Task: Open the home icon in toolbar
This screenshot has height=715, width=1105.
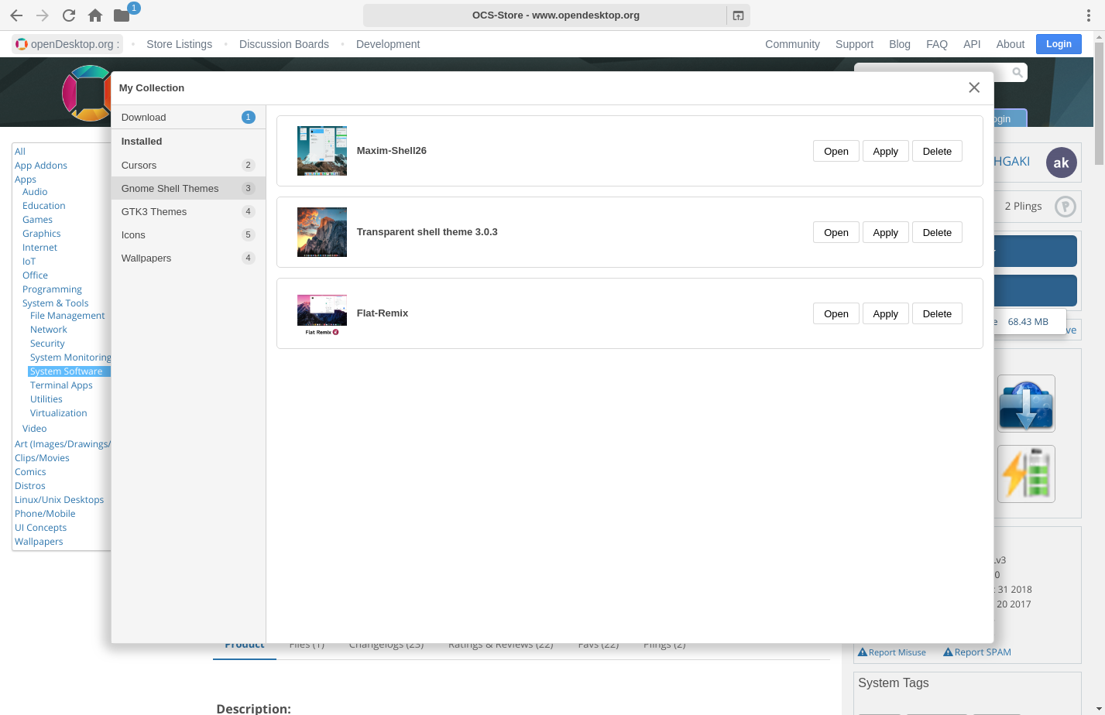Action: [x=95, y=15]
